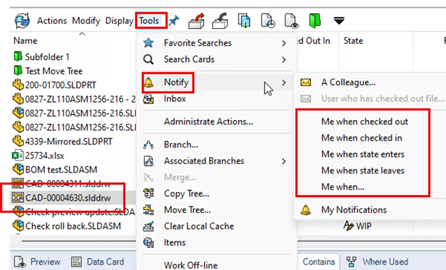Click the Favorite Searches star icon
This screenshot has height=270, width=446.
coord(148,43)
